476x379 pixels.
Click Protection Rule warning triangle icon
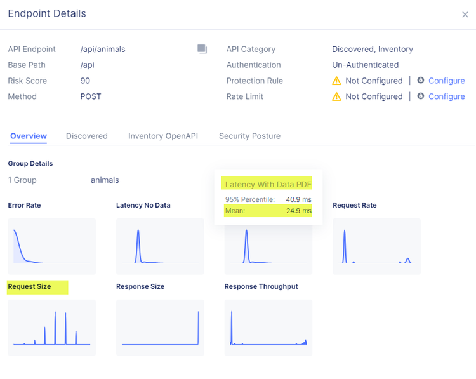336,81
